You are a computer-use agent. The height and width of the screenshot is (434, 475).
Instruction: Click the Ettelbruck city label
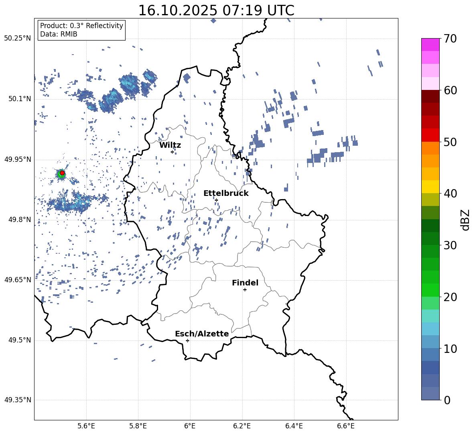(x=226, y=194)
